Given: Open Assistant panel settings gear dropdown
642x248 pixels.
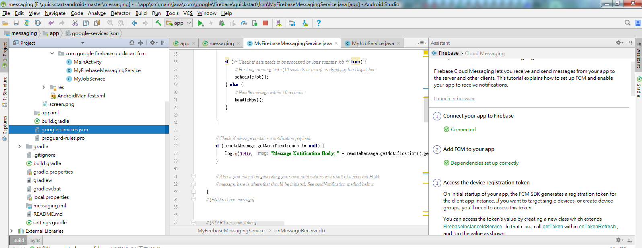Looking at the screenshot, I should (x=619, y=43).
